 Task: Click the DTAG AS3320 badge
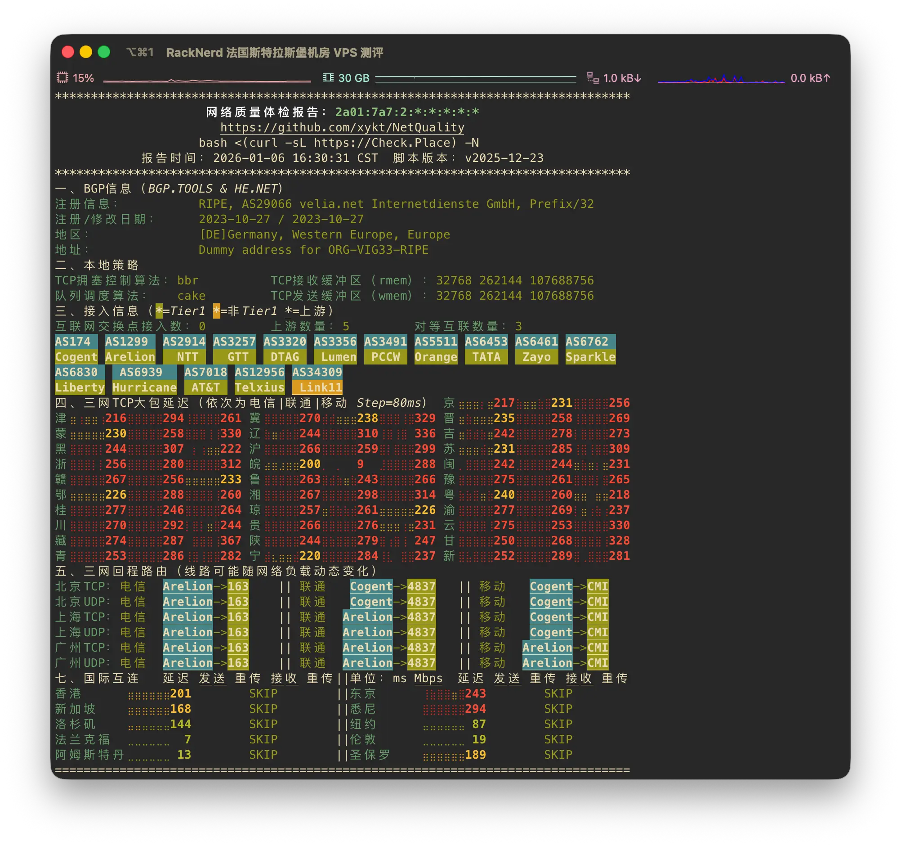click(x=285, y=349)
